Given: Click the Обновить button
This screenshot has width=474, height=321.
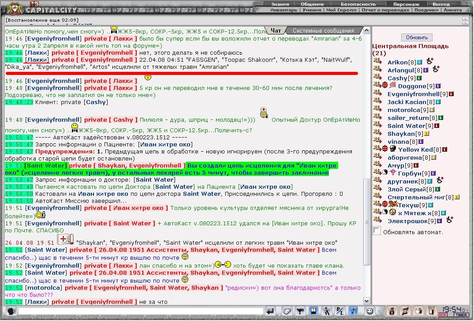Looking at the screenshot, I should pos(417,37).
